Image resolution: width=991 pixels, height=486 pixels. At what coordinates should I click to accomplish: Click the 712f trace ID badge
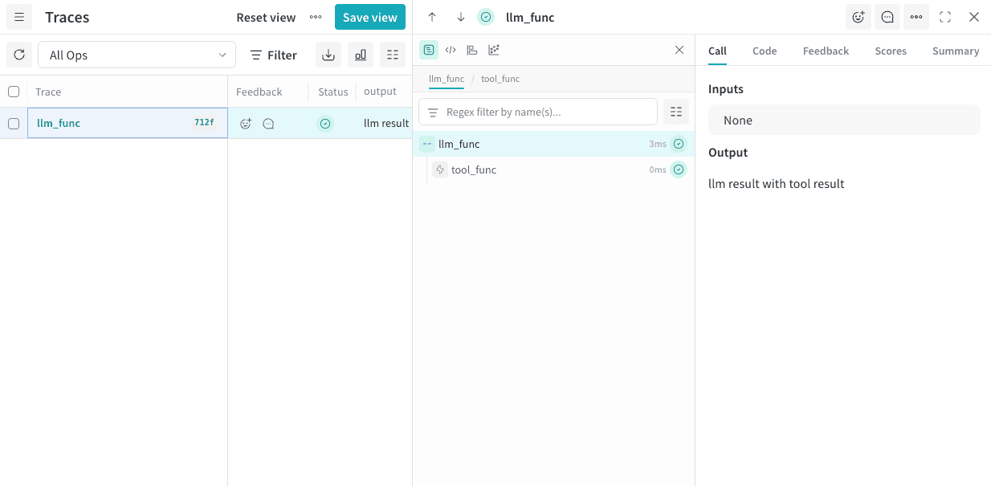point(204,123)
